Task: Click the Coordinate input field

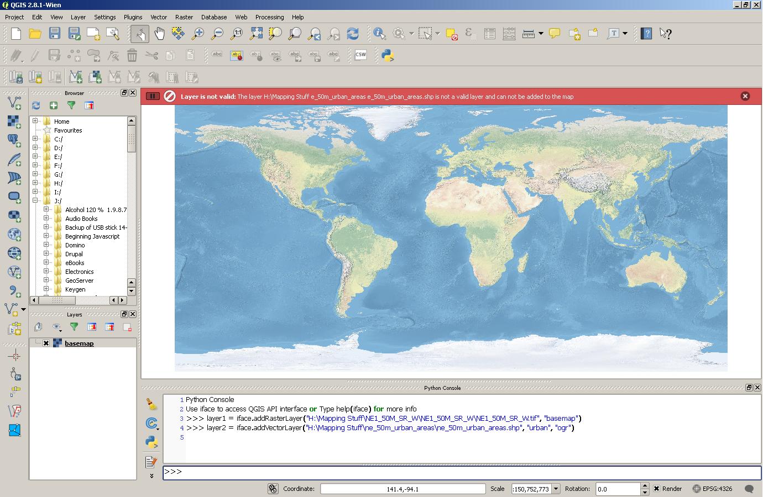Action: (403, 489)
